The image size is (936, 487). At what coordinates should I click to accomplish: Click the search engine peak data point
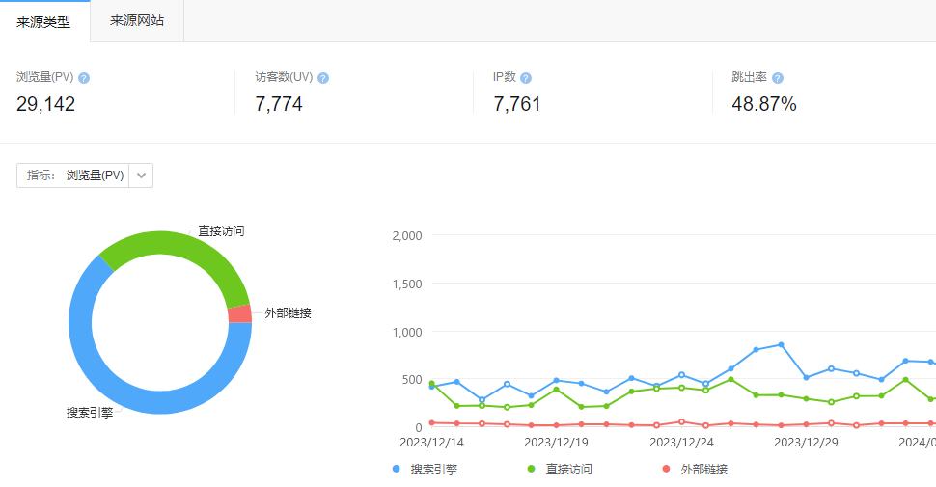point(781,345)
